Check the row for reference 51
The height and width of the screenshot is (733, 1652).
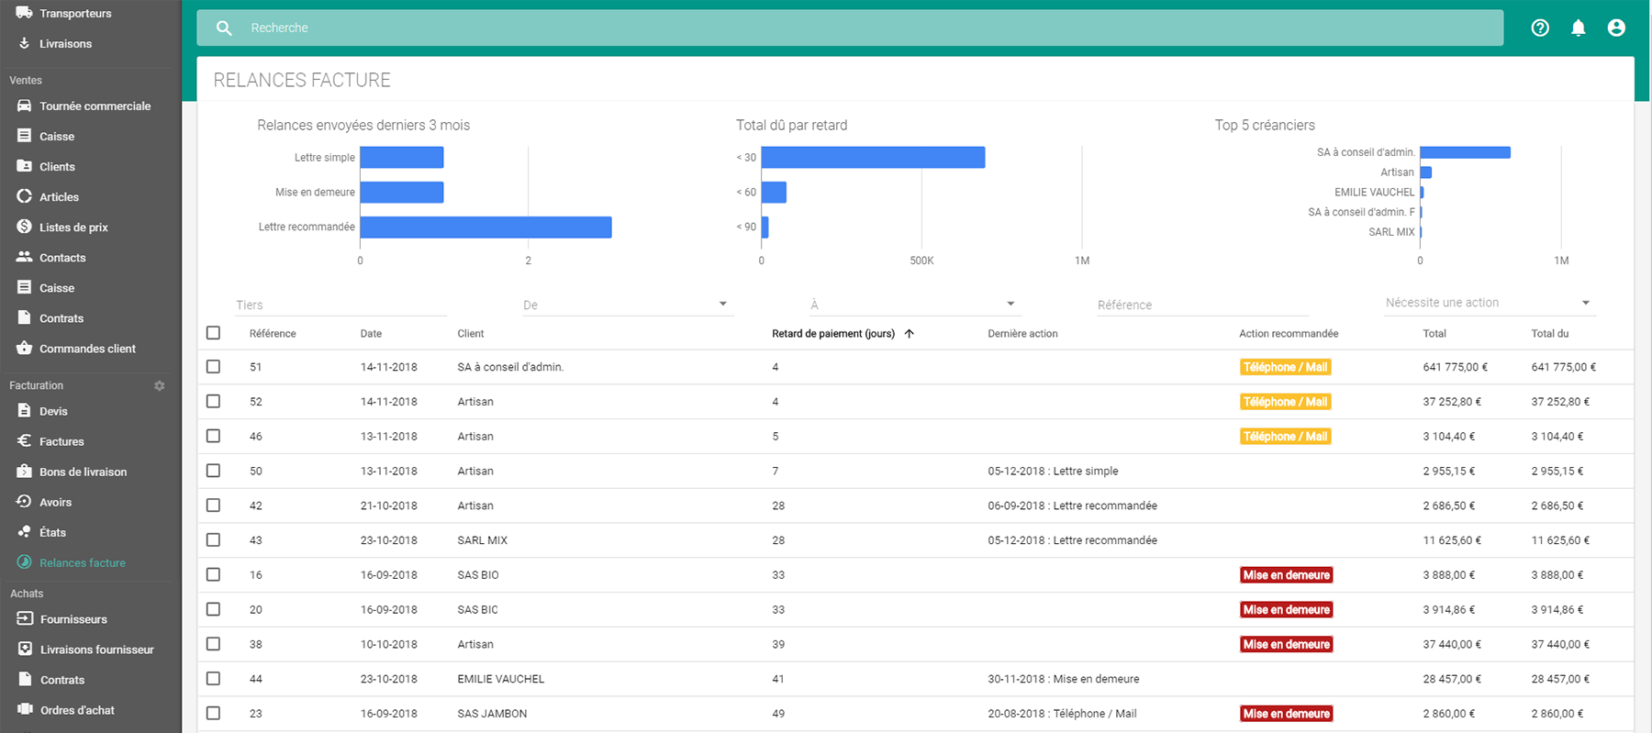coord(214,366)
